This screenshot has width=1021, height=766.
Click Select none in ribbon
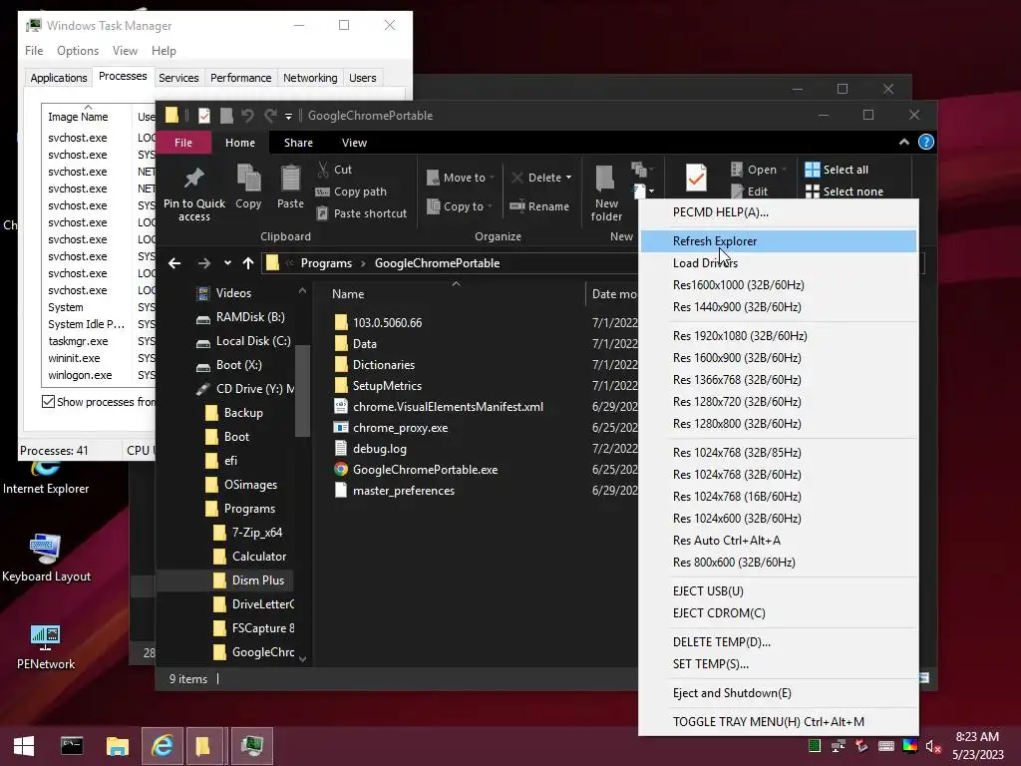point(844,191)
